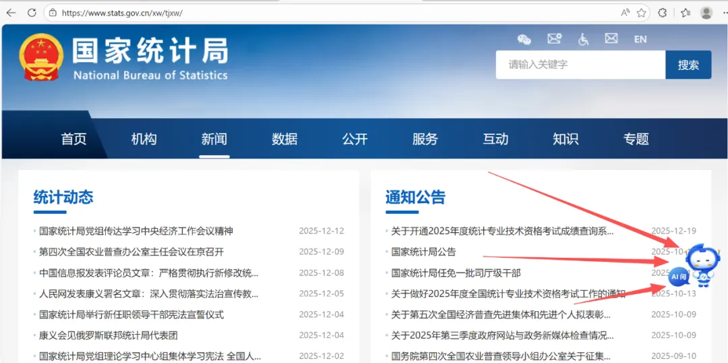Enable accessibility mode via wheelchair icon
Viewport: 728px width, 363px height.
point(583,39)
